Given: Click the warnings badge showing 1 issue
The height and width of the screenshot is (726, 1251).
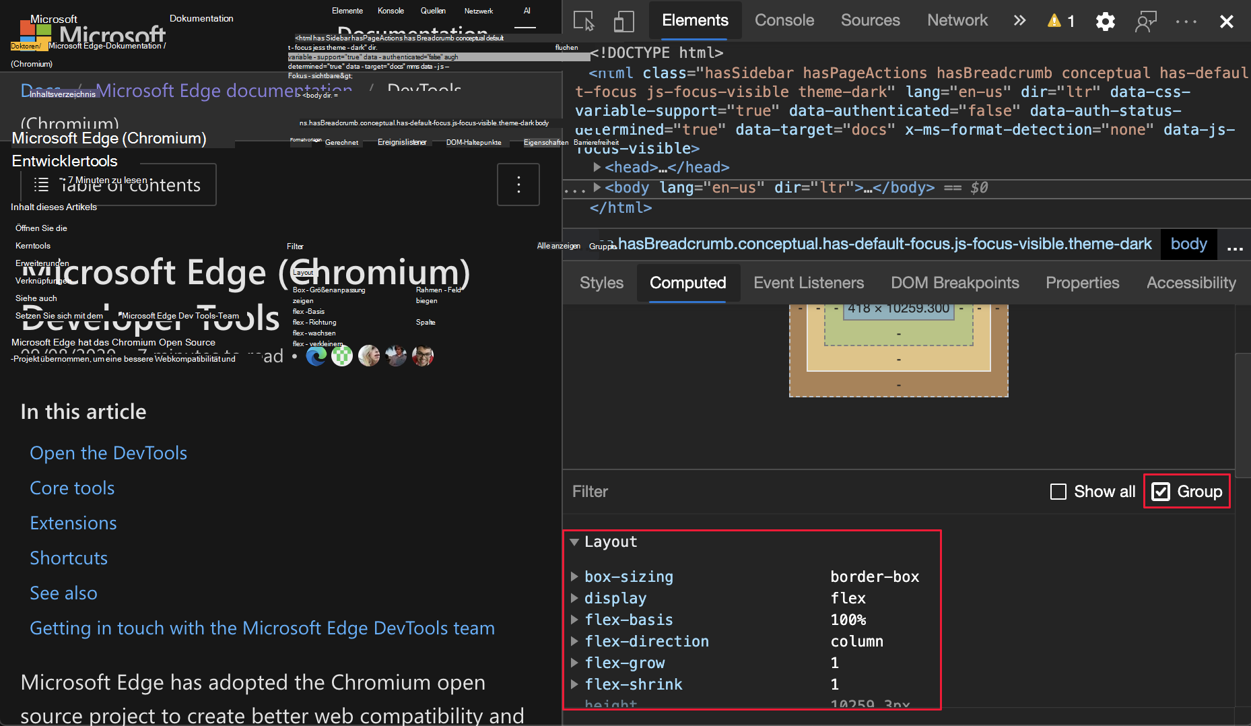Looking at the screenshot, I should pos(1059,21).
